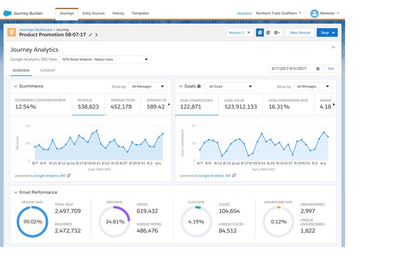Image resolution: width=398 pixels, height=256 pixels.
Task: Click the Marketer user avatar
Action: [x=314, y=13]
